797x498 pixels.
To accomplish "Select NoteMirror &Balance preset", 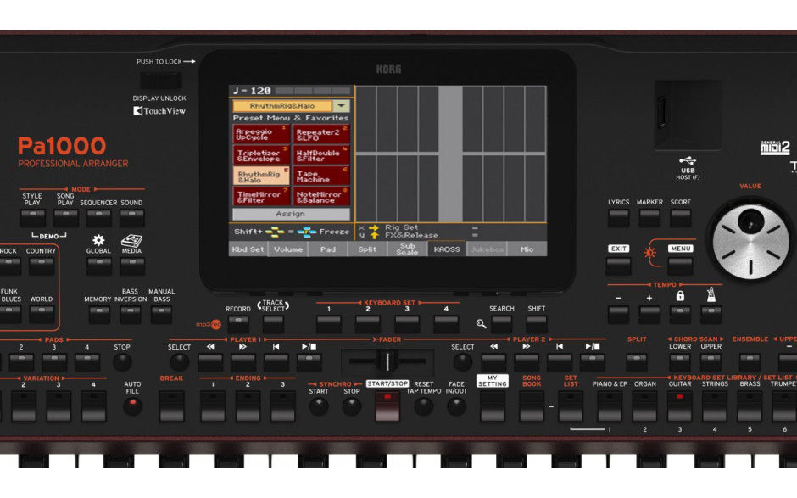I will tap(321, 197).
